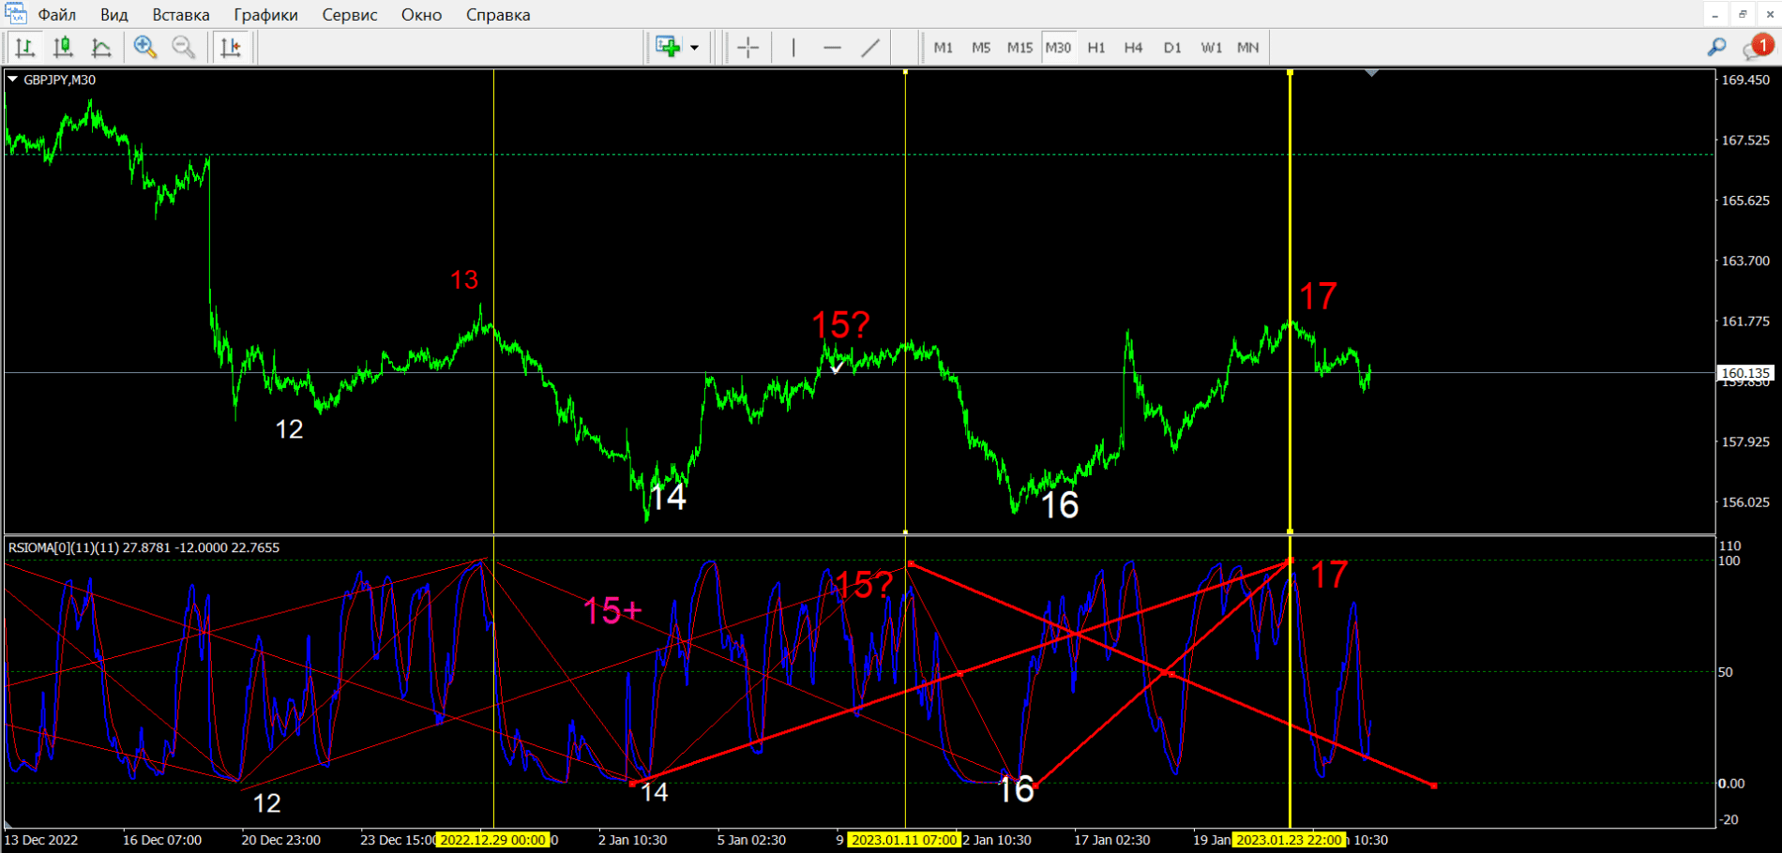1782x853 pixels.
Task: Zoom in on the chart
Action: tap(145, 47)
